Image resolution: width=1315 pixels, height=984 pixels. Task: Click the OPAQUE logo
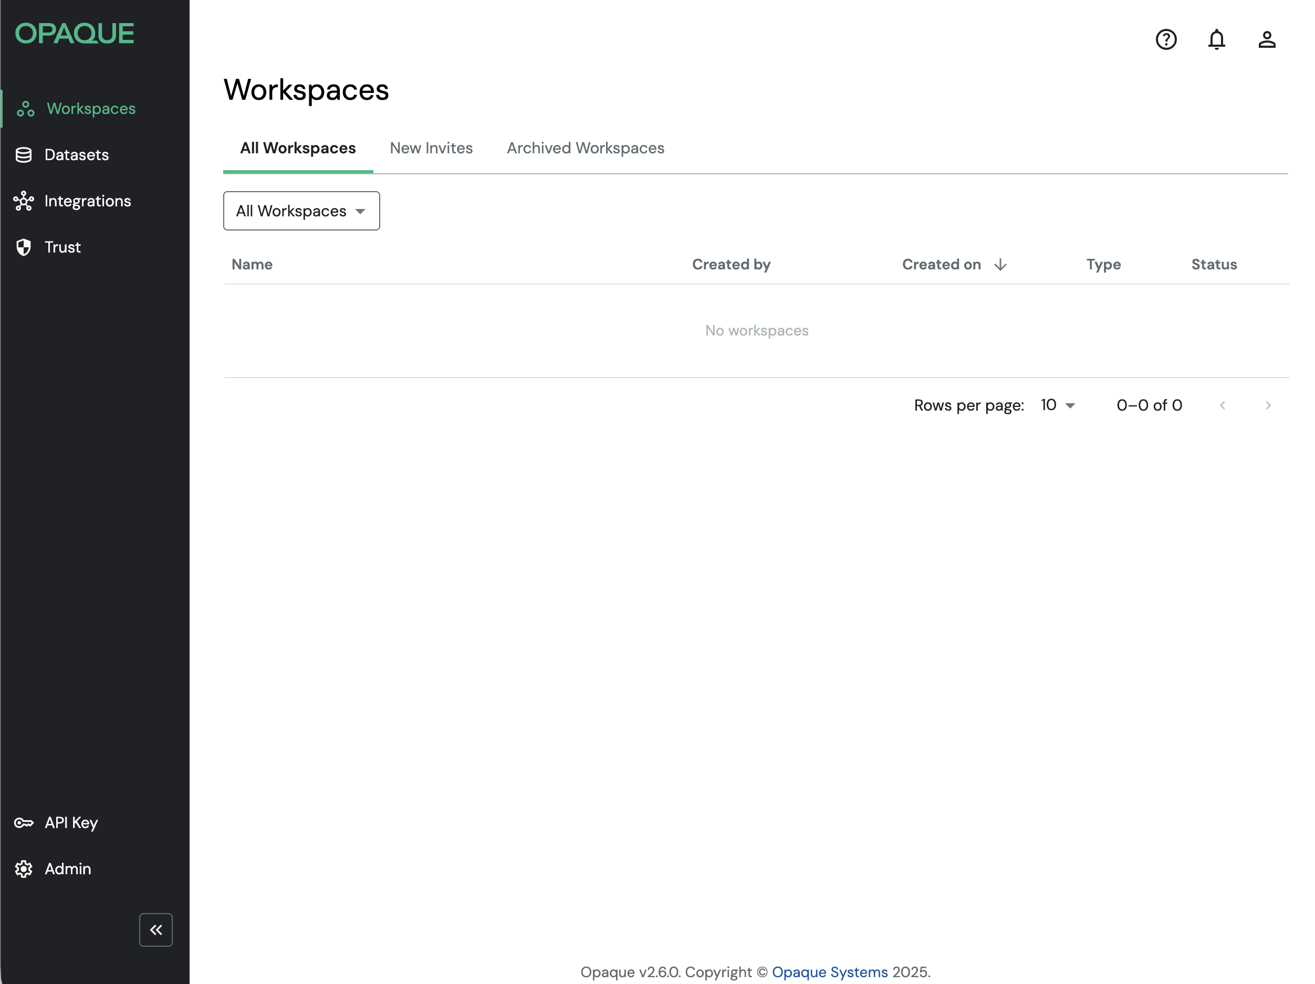pos(75,34)
